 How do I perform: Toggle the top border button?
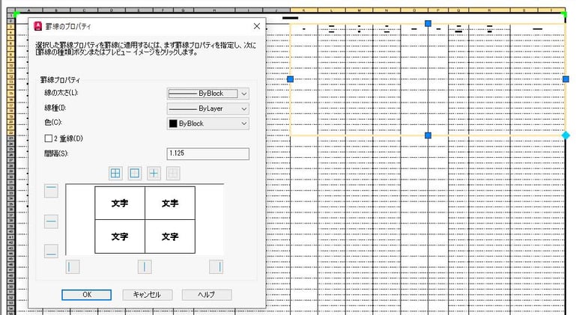tap(51, 191)
